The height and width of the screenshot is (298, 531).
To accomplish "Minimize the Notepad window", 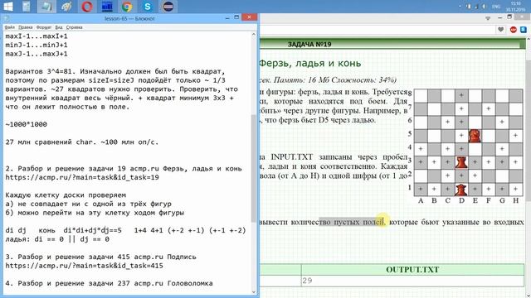I will coord(227,18).
